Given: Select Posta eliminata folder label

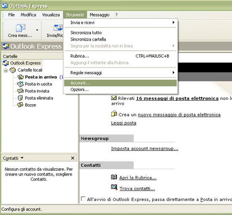Looking at the screenshot, I should tap(39, 98).
